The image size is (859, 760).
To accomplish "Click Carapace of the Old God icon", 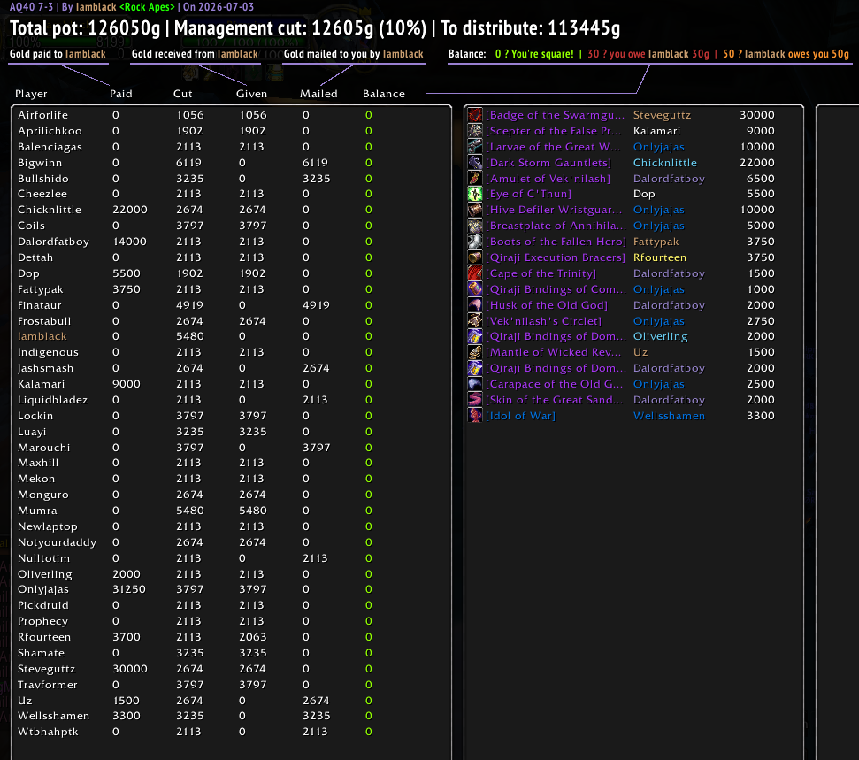I will 475,384.
